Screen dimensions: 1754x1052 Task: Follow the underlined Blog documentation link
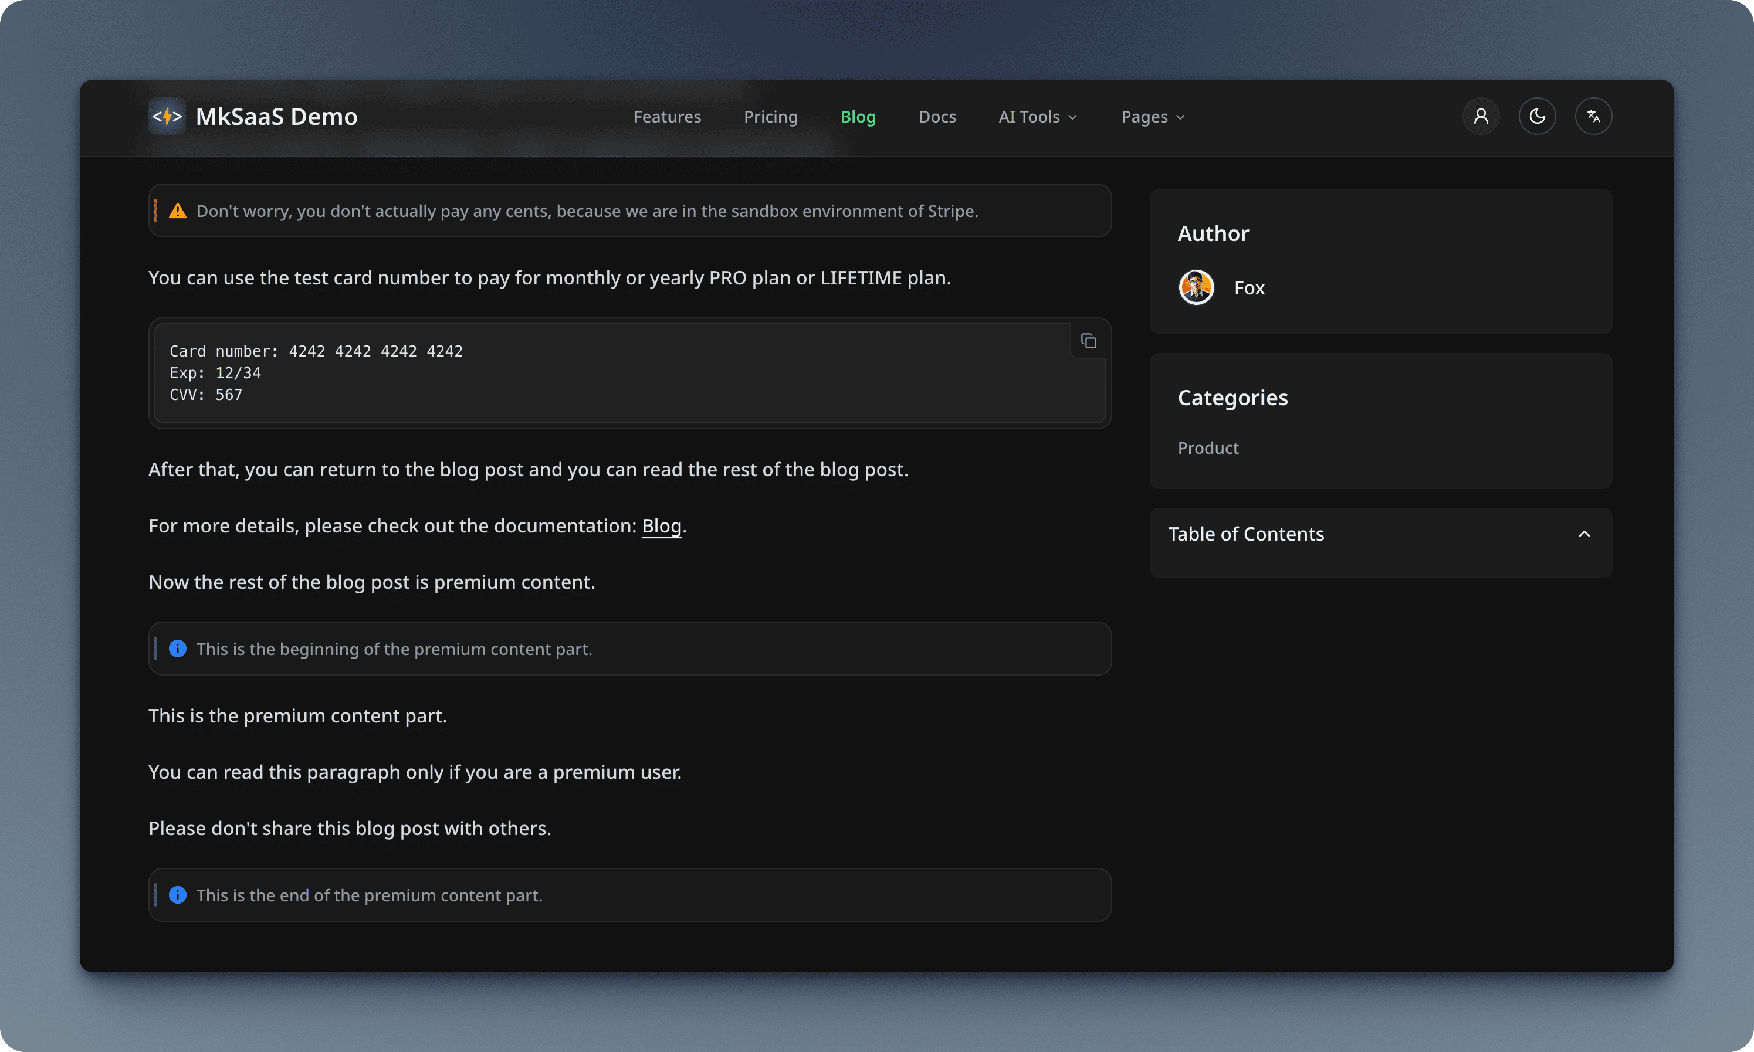tap(661, 526)
